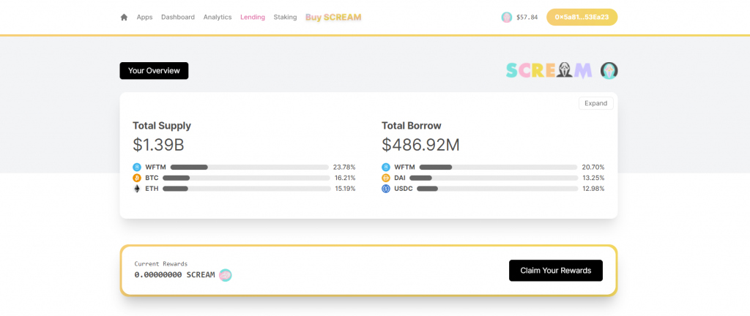Click the Home icon in navigation
Screen dimensions: 750x316
click(x=124, y=17)
